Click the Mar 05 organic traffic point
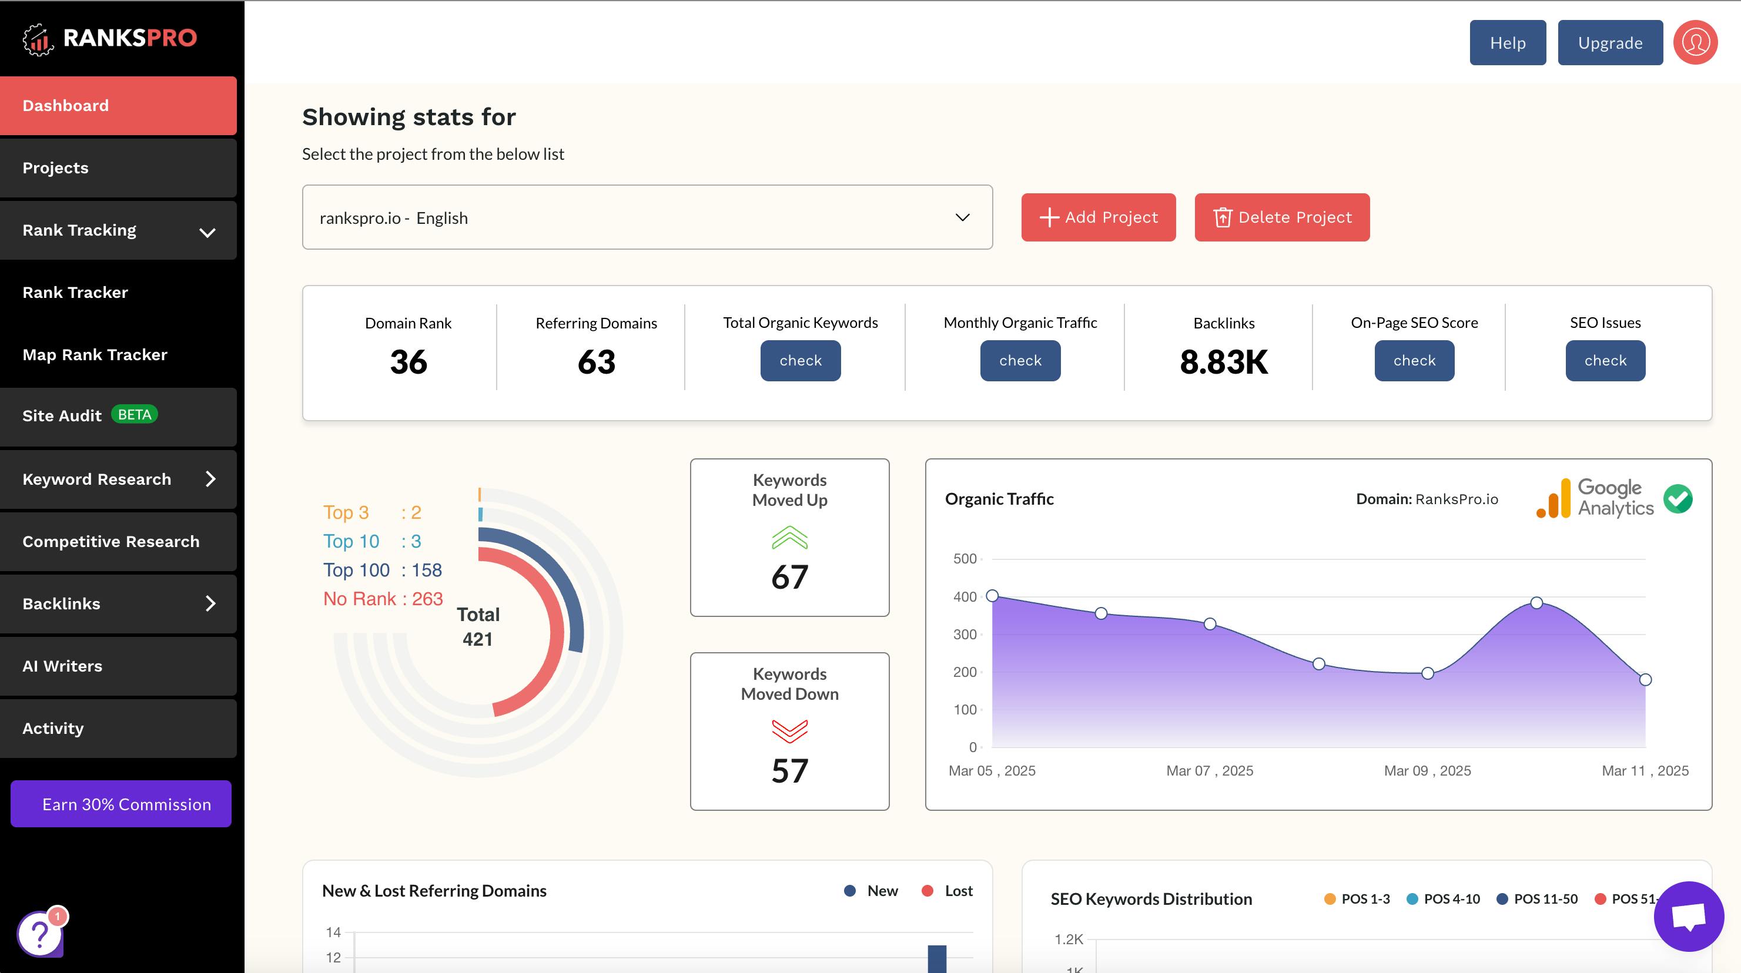Viewport: 1741px width, 973px height. (x=992, y=596)
